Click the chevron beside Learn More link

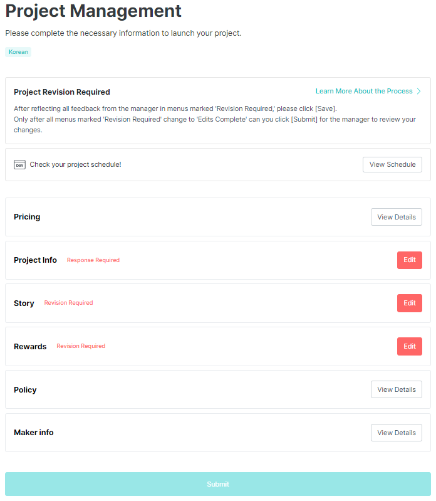(418, 92)
